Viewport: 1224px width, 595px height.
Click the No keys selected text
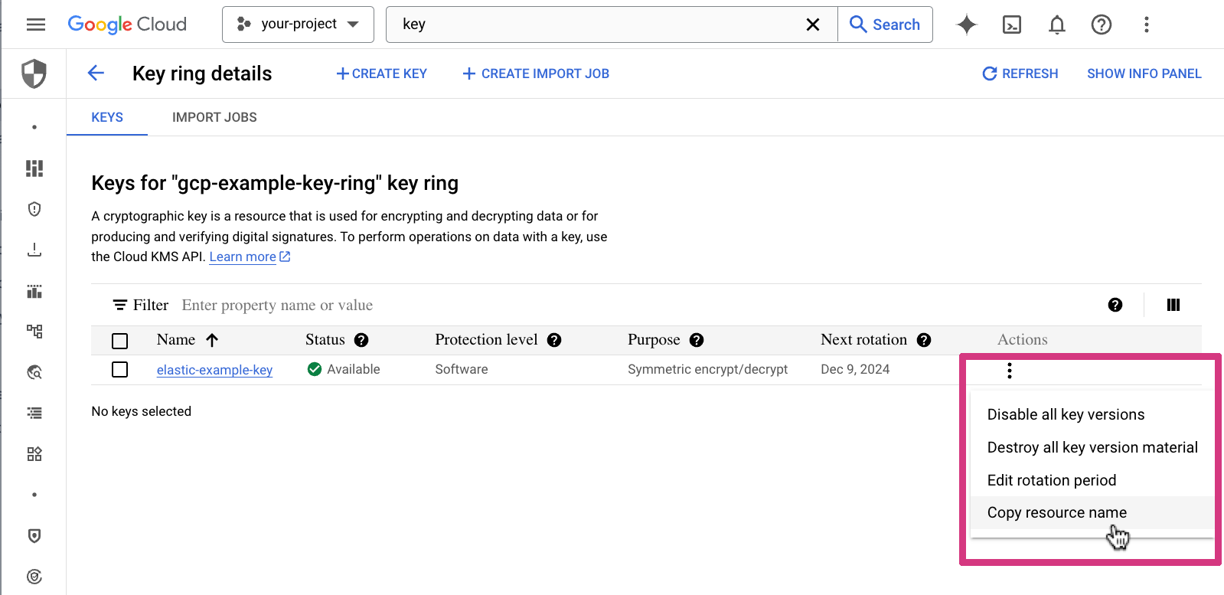142,411
